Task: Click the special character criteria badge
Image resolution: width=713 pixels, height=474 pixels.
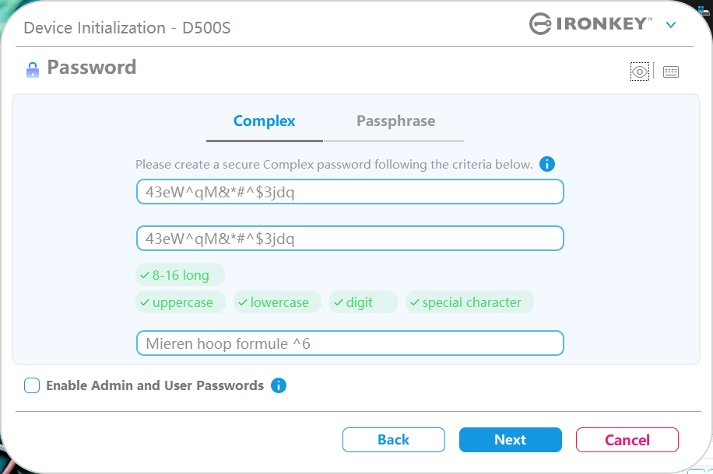Action: click(x=469, y=302)
